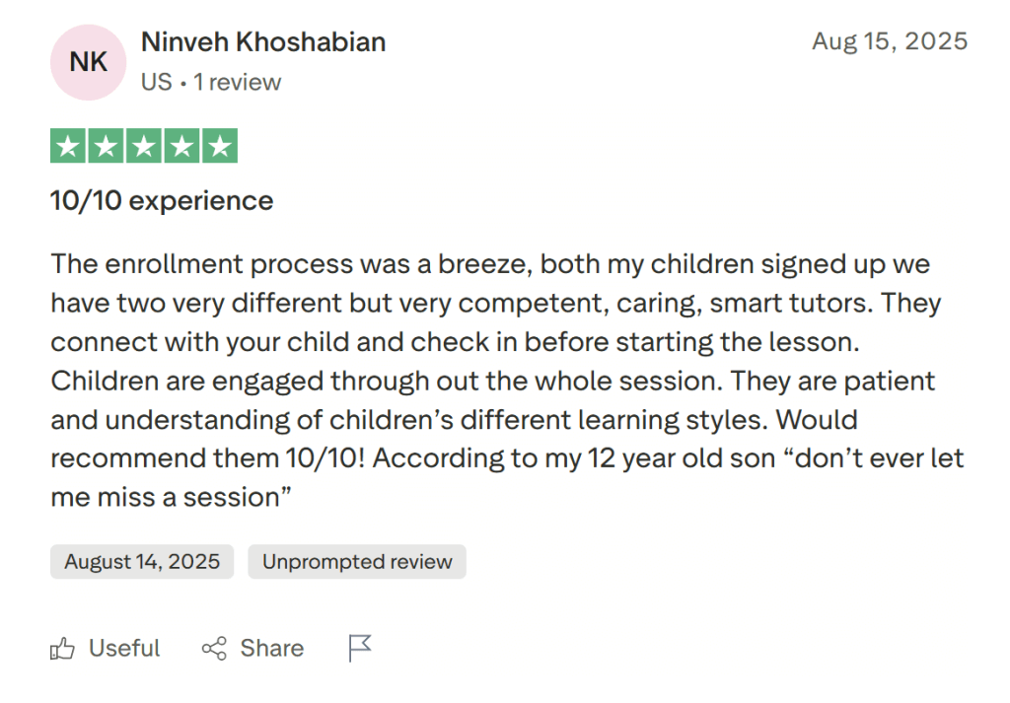Screen dimensions: 1010x703
Task: Click the second star in the rating
Action: point(105,145)
